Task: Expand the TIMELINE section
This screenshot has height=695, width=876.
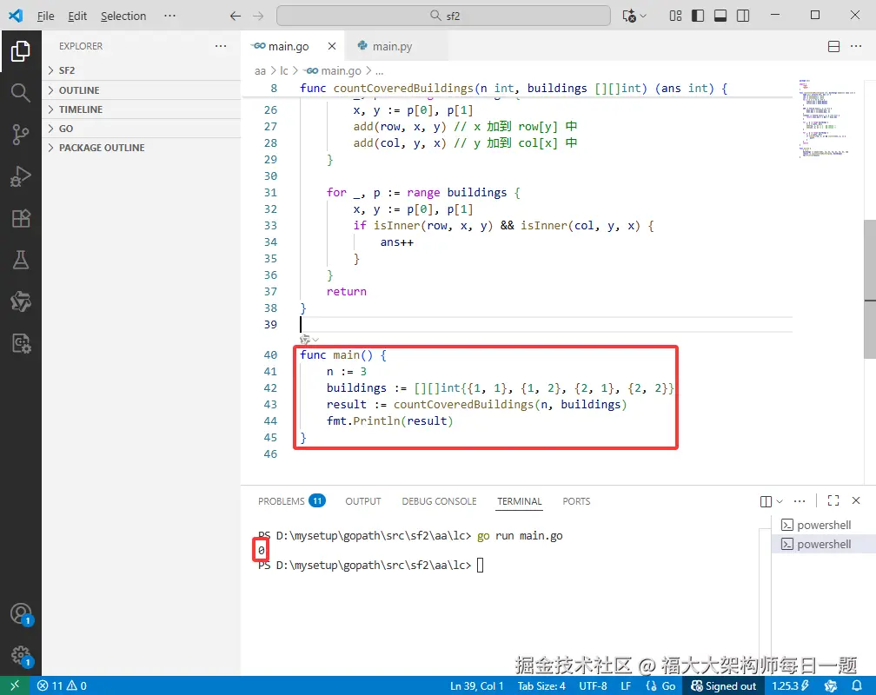Action: (142, 109)
